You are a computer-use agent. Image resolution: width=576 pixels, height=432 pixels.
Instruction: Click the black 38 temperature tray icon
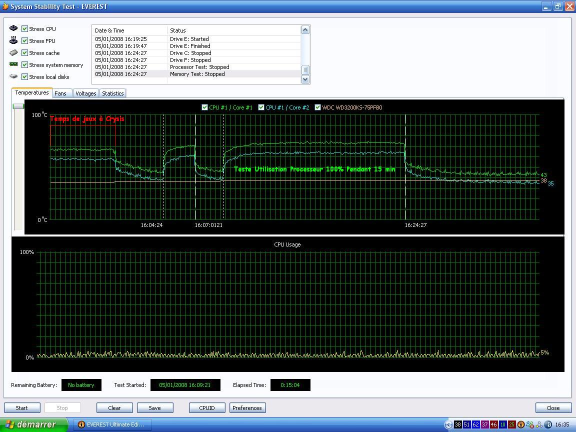457,424
